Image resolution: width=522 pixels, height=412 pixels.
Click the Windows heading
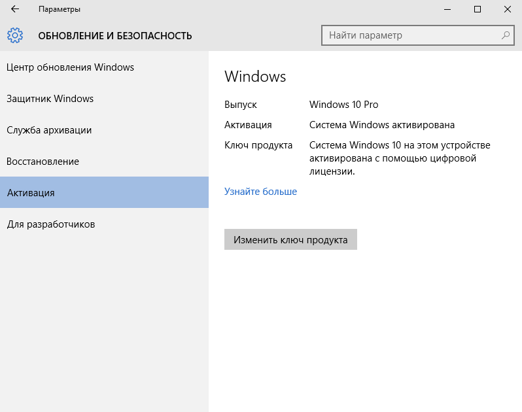pyautogui.click(x=255, y=77)
